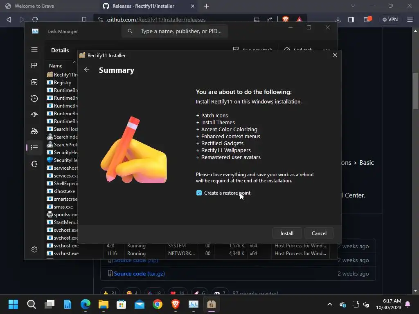Reload the GitHub page
419x314 pixels.
(x=35, y=20)
